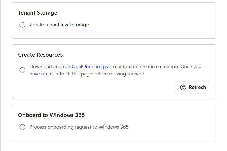The image size is (227, 151).
Task: Click the line 'refresh this page before moving forward'
Action: (100, 74)
